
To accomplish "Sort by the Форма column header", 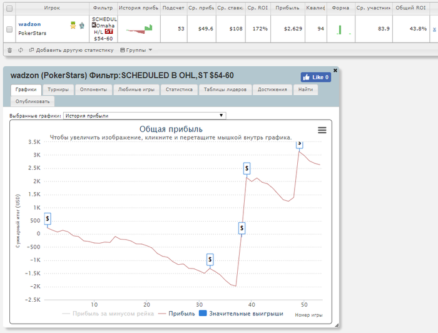I will point(341,8).
